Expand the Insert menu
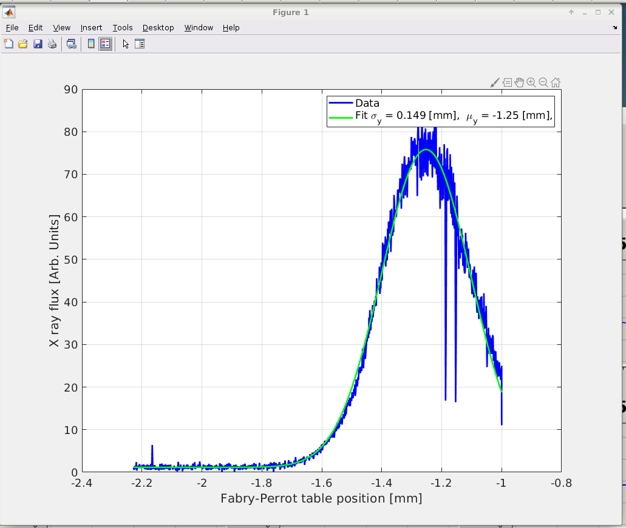The height and width of the screenshot is (528, 626). (x=91, y=28)
